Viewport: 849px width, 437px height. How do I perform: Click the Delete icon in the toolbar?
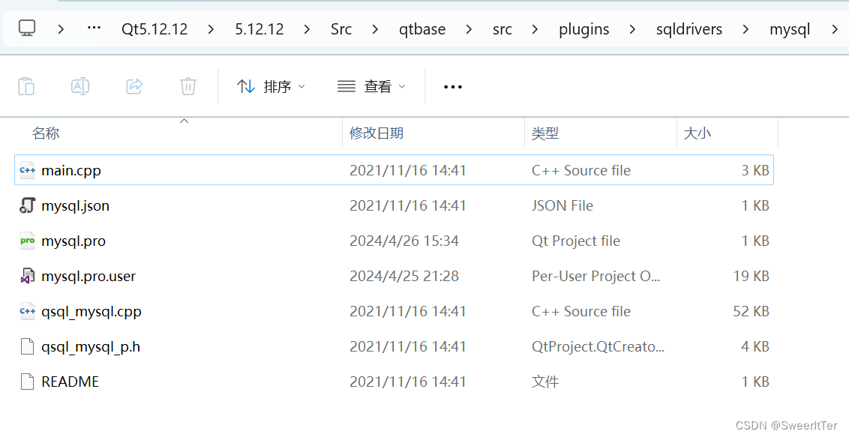[x=187, y=86]
